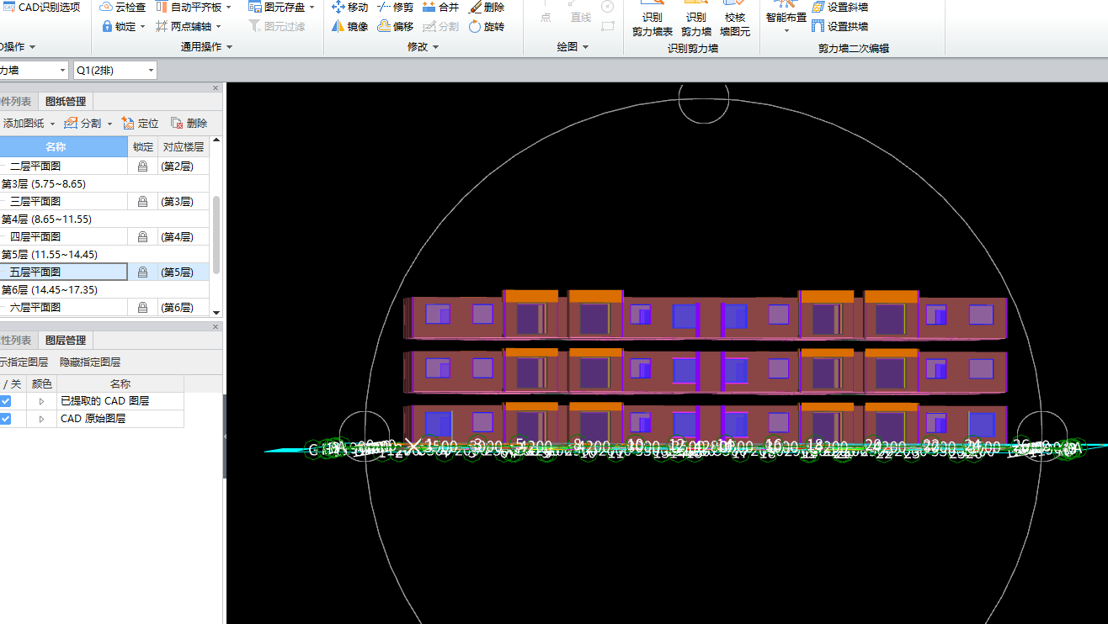
Task: Click 隐藏指定图层 button
Action: coord(90,362)
